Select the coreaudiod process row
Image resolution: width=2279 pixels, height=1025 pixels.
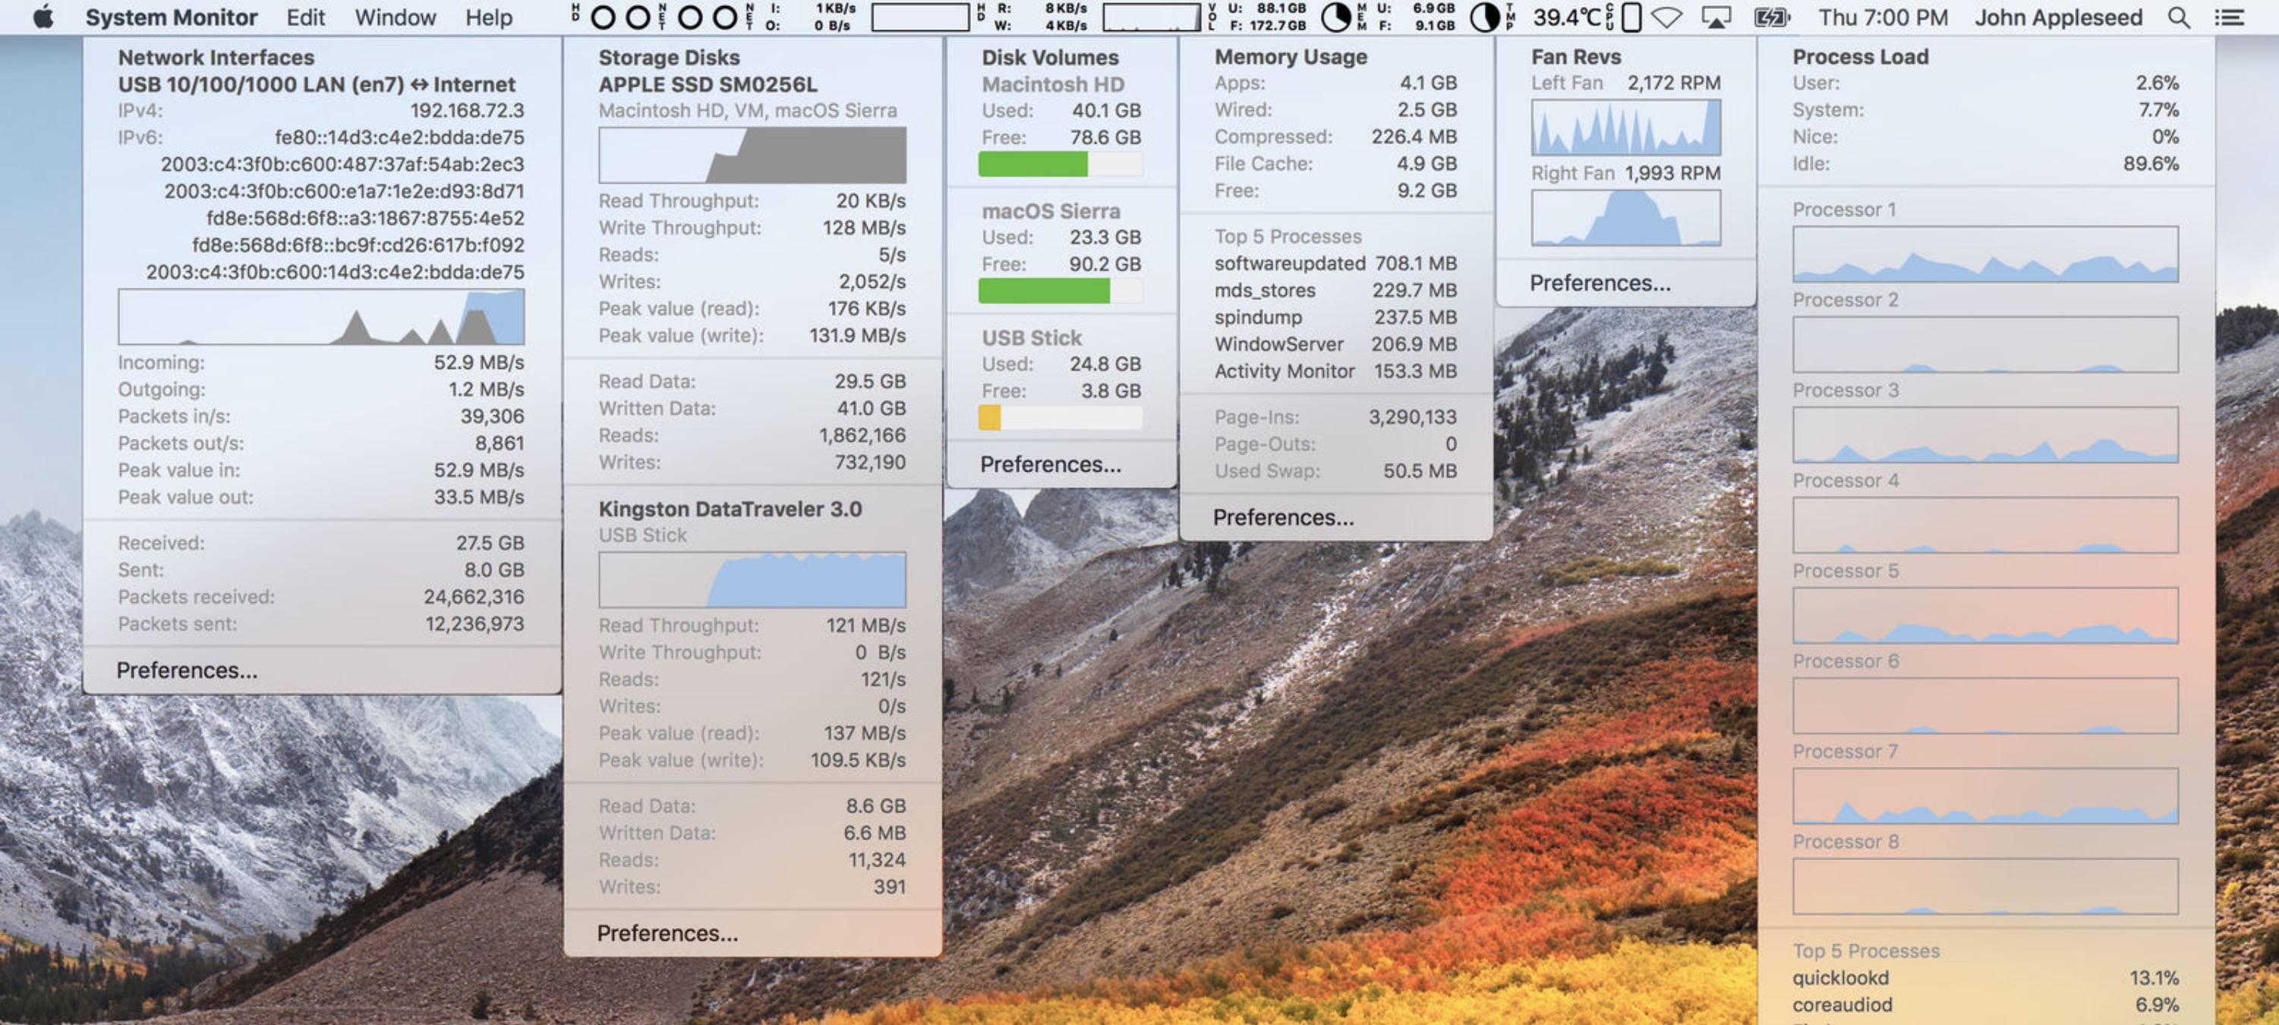click(x=1985, y=1004)
